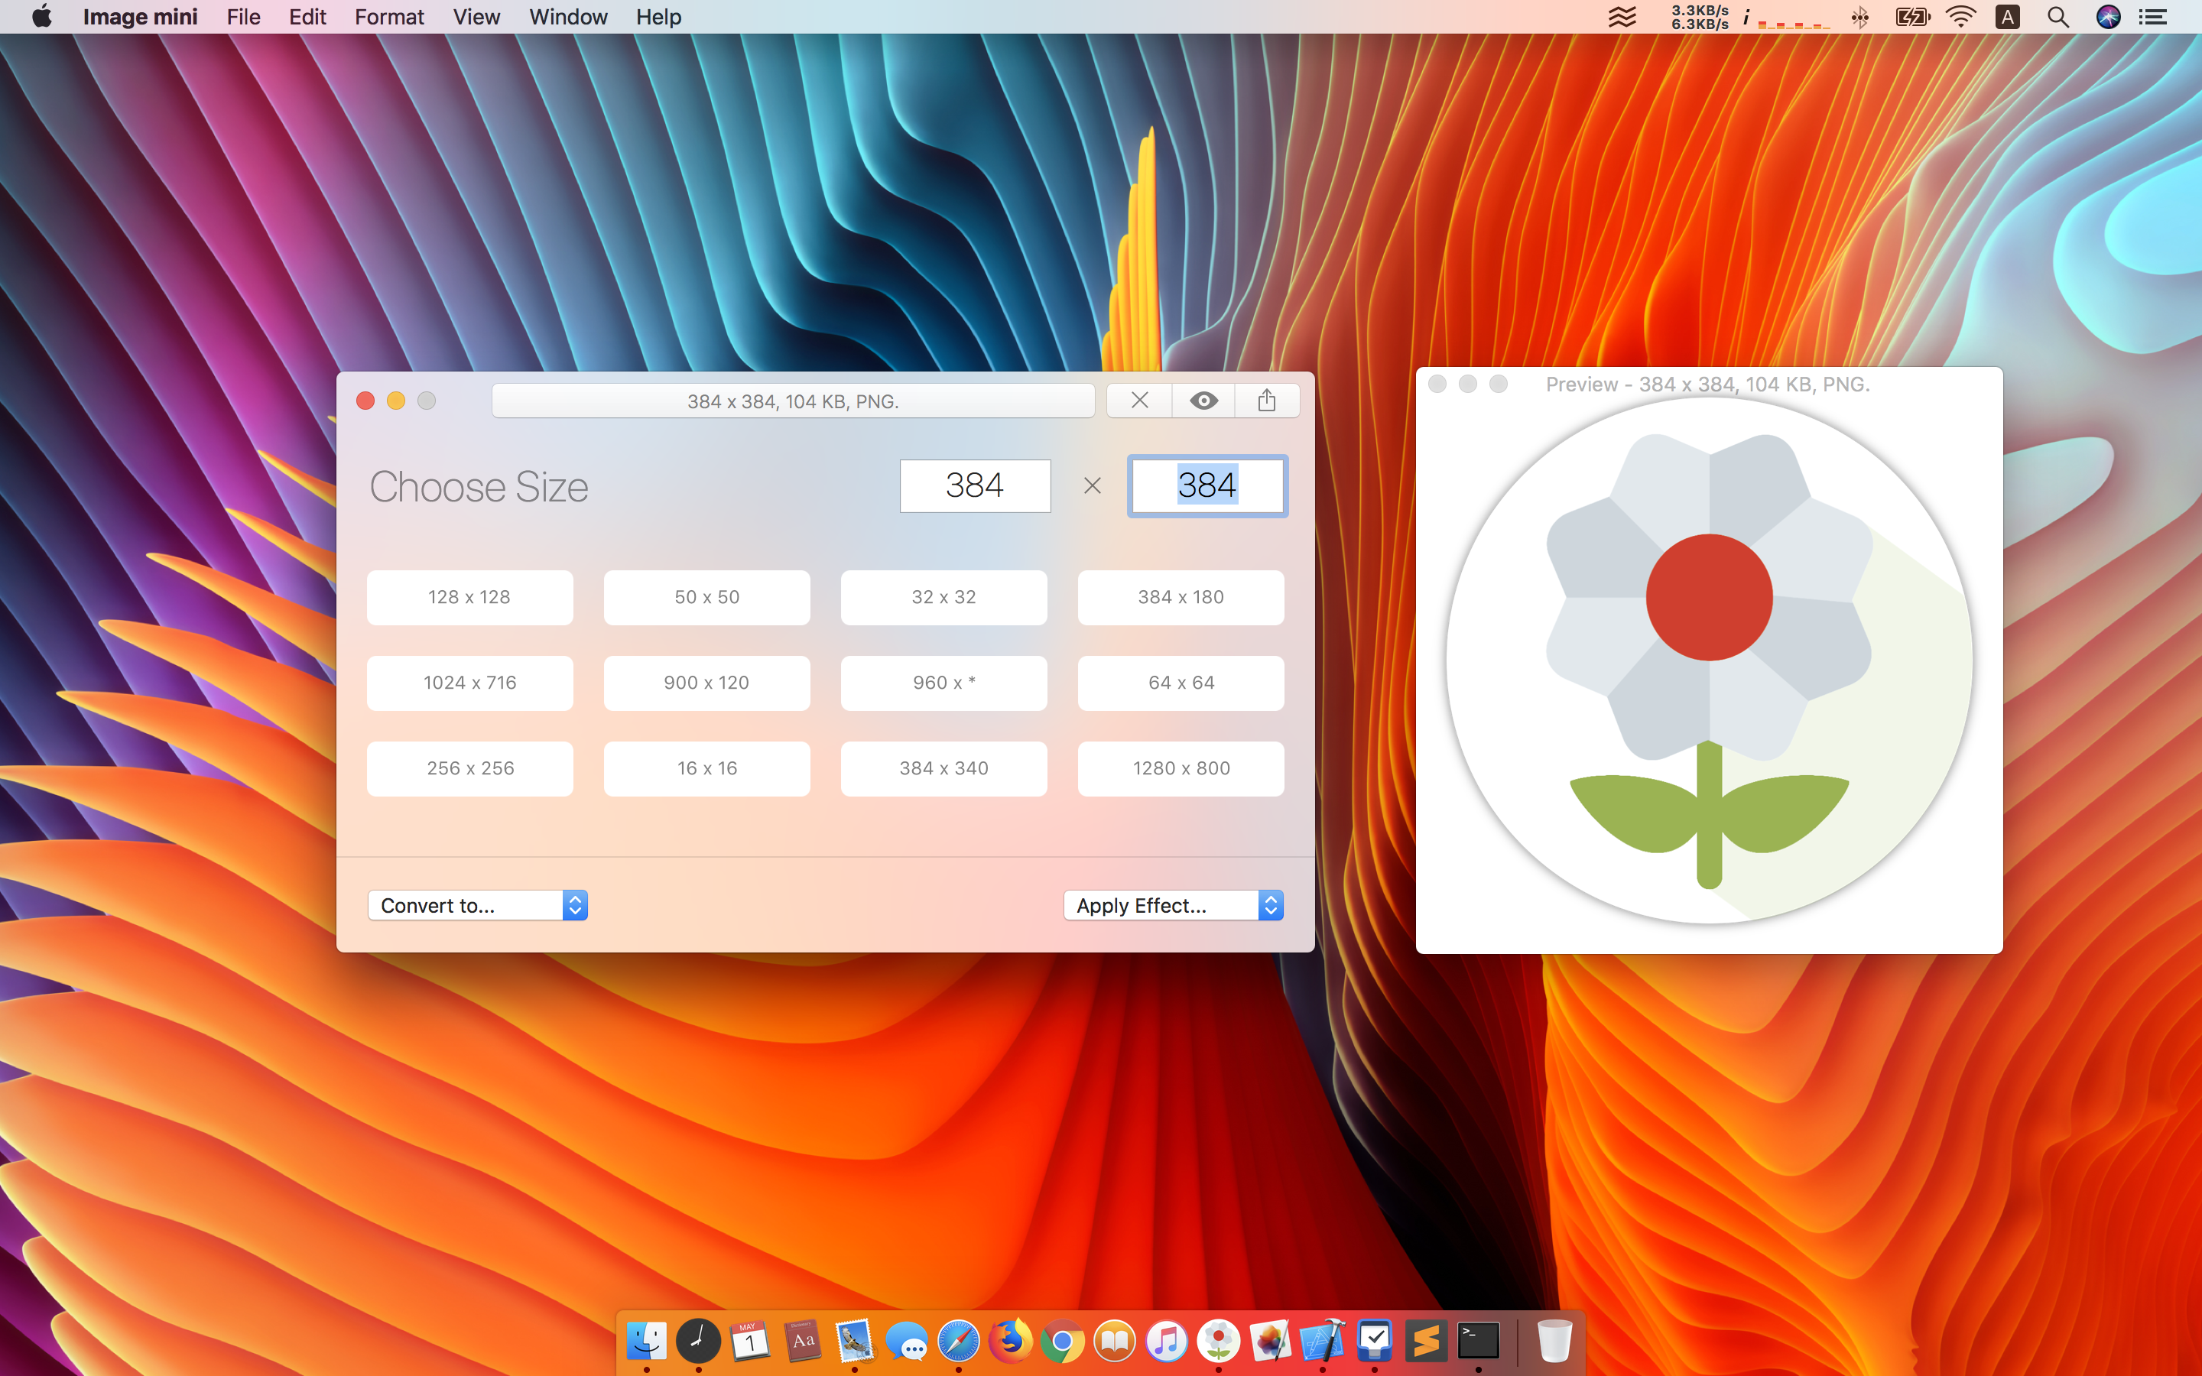Open the Edit menu
Image resolution: width=2202 pixels, height=1376 pixels.
[x=307, y=18]
